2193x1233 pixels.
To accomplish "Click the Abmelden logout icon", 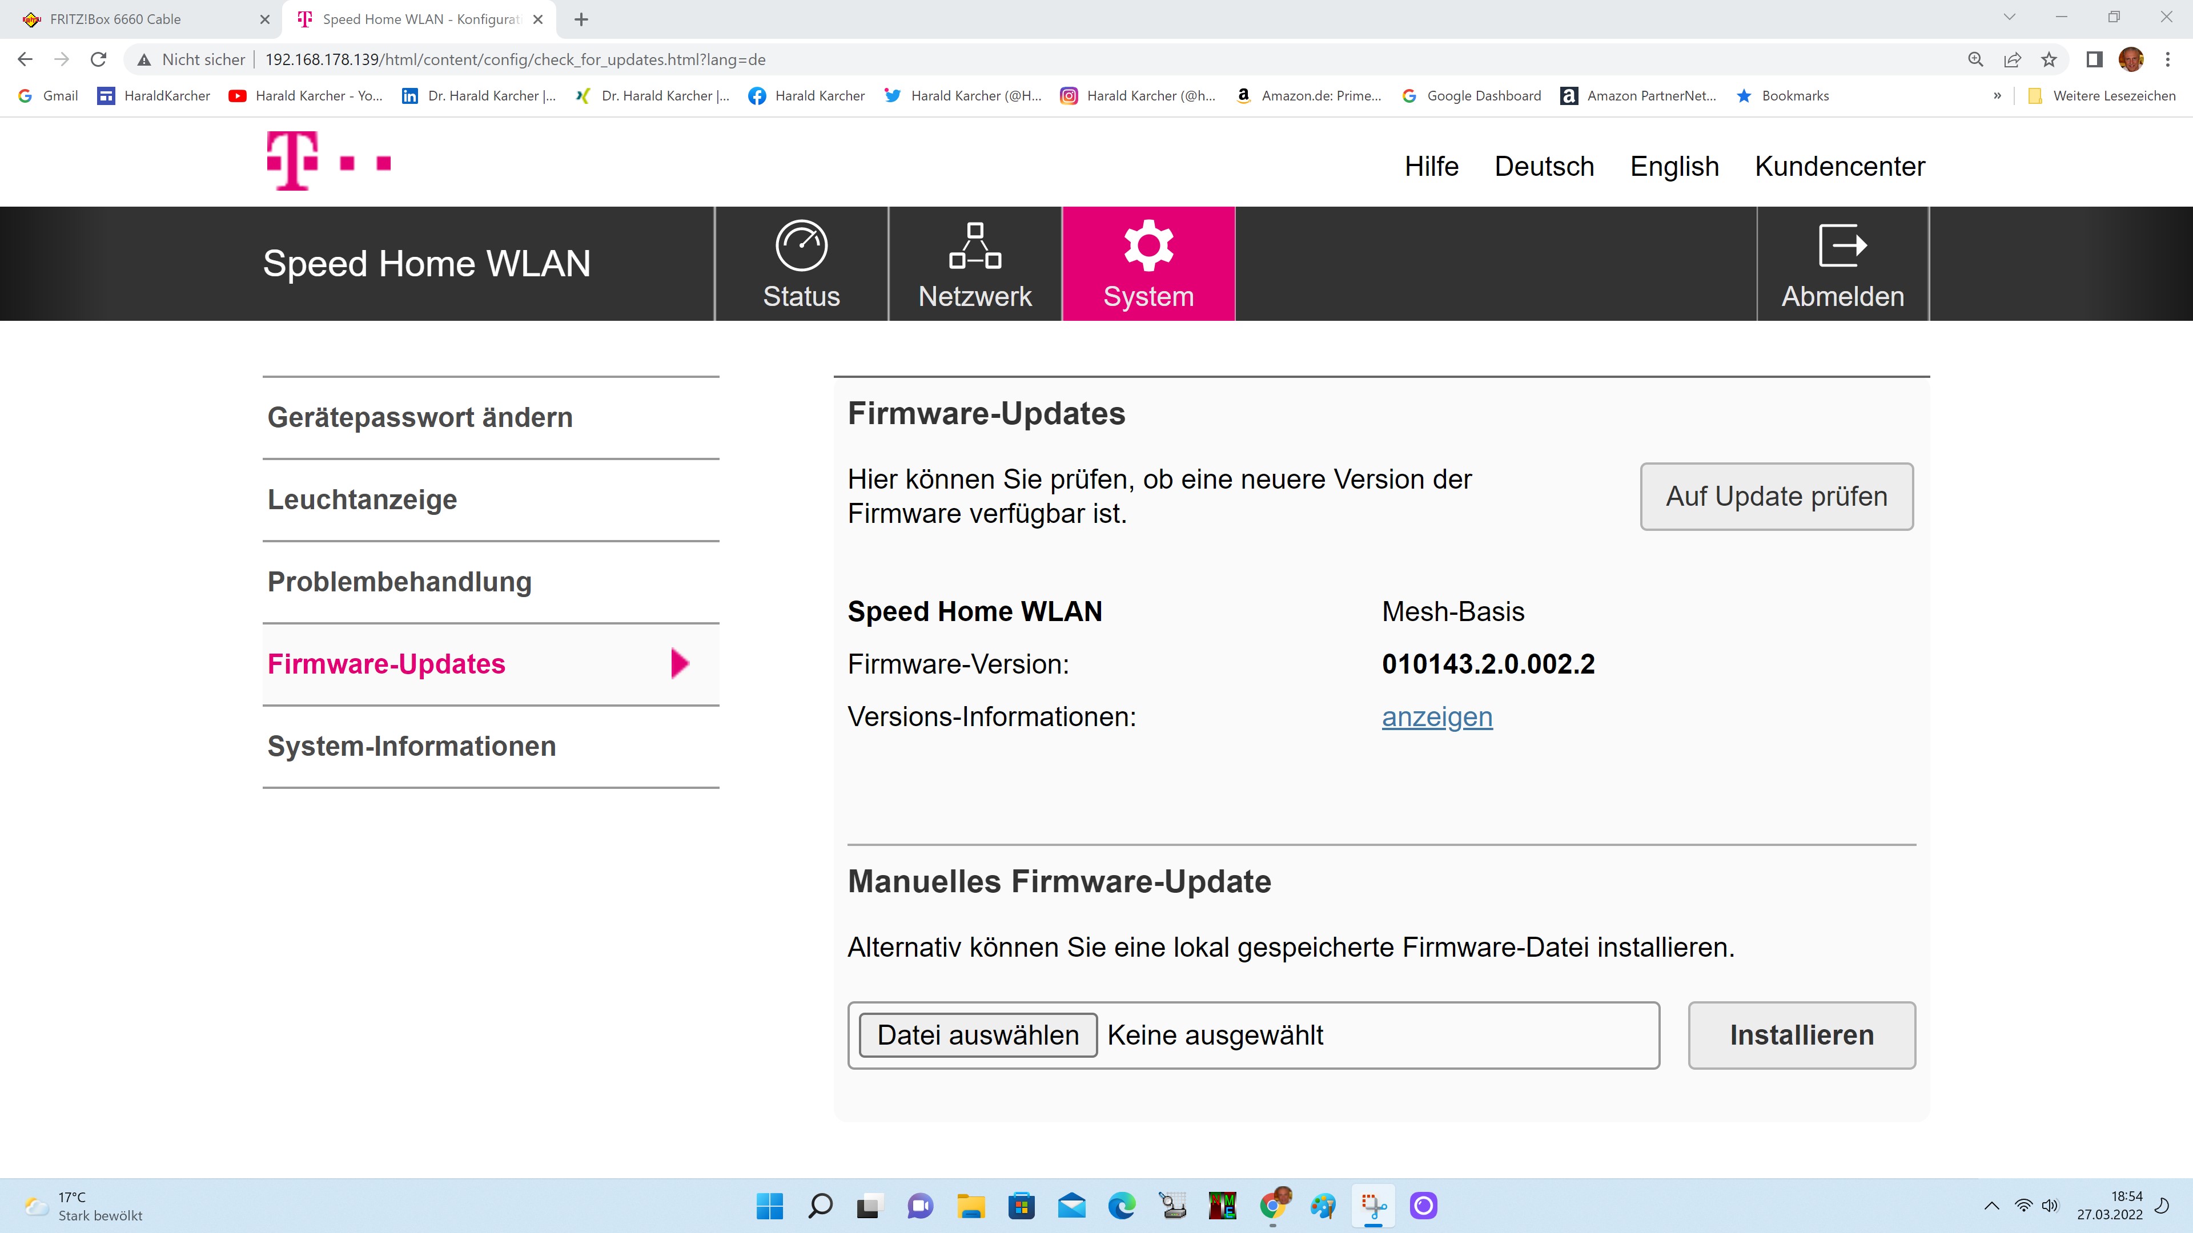I will coord(1842,246).
